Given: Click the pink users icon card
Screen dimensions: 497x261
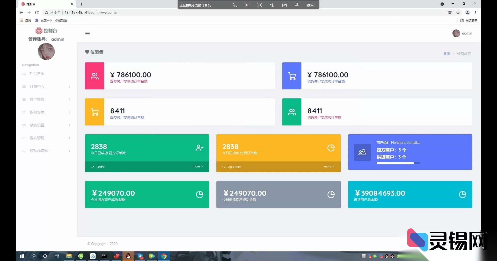Looking at the screenshot, I should point(95,76).
